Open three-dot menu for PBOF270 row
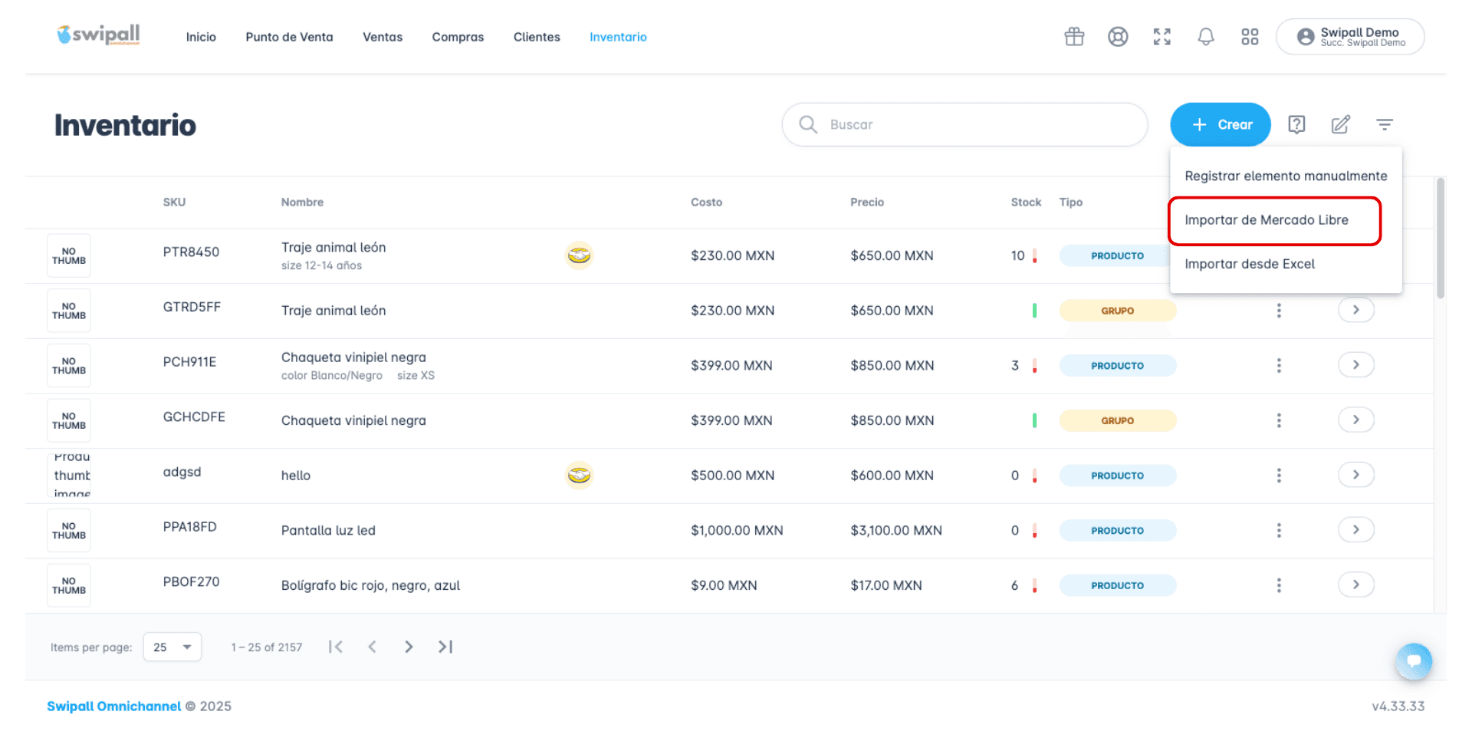Viewport: 1472px width, 731px height. 1279,585
